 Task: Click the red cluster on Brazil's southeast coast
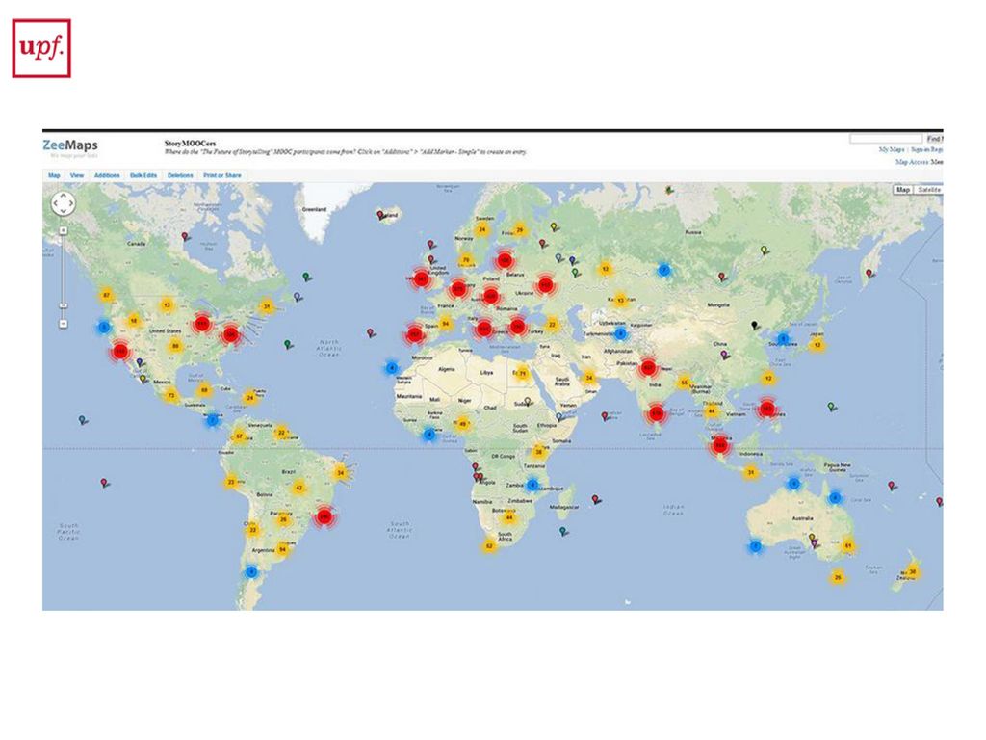[324, 516]
